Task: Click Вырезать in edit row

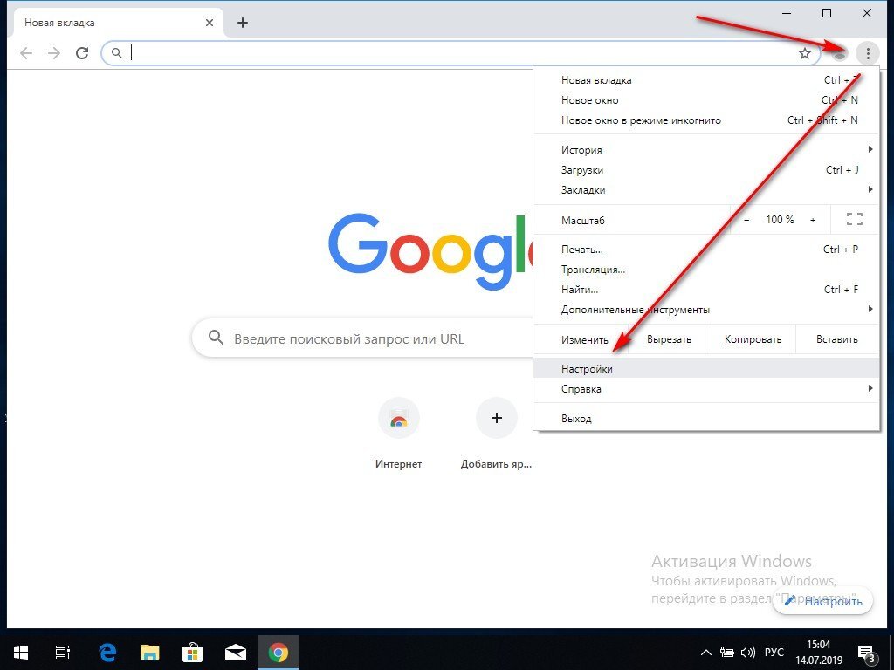Action: tap(669, 339)
